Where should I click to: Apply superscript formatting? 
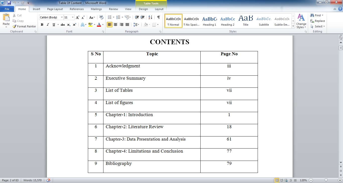[x=75, y=25]
